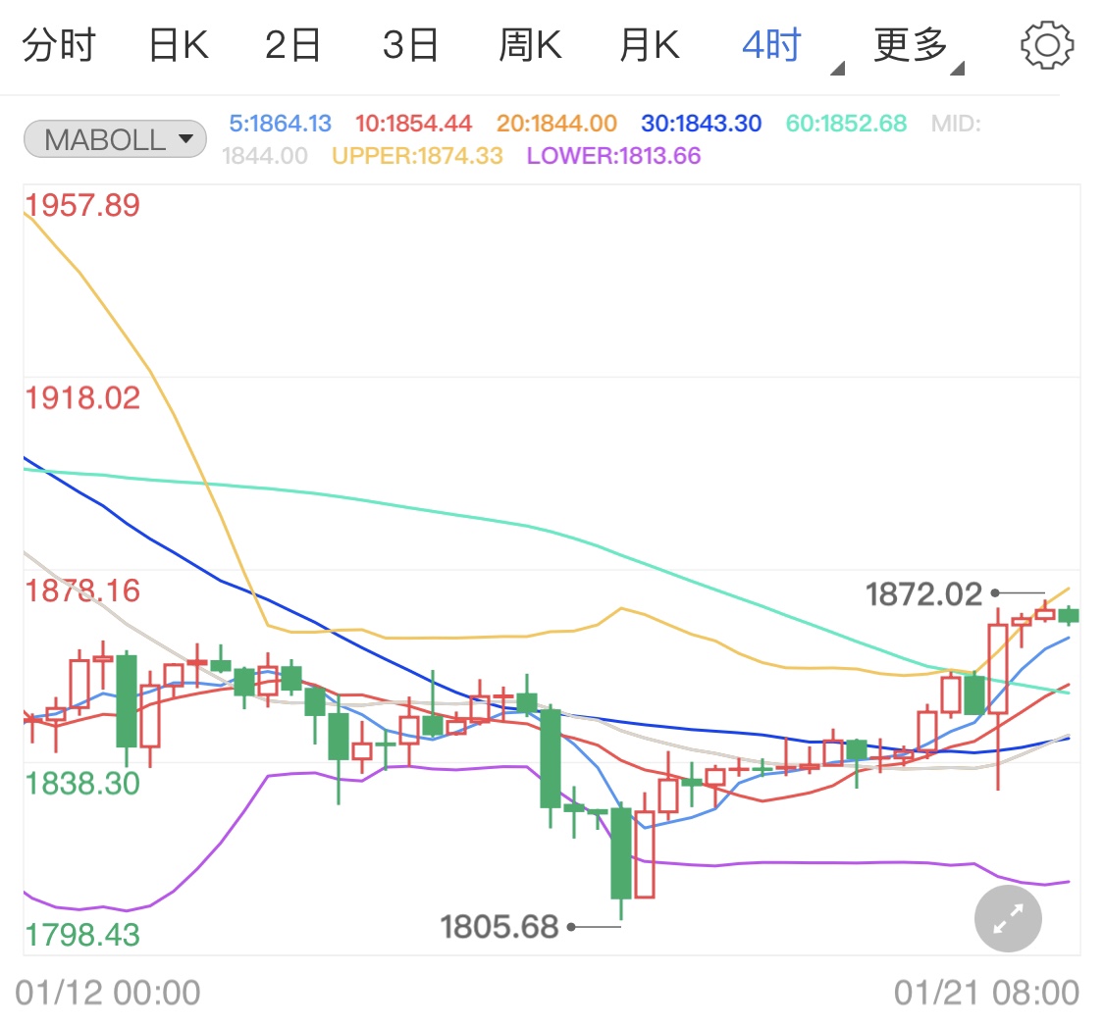Click the 5:1864.13 moving average value

pyautogui.click(x=281, y=124)
